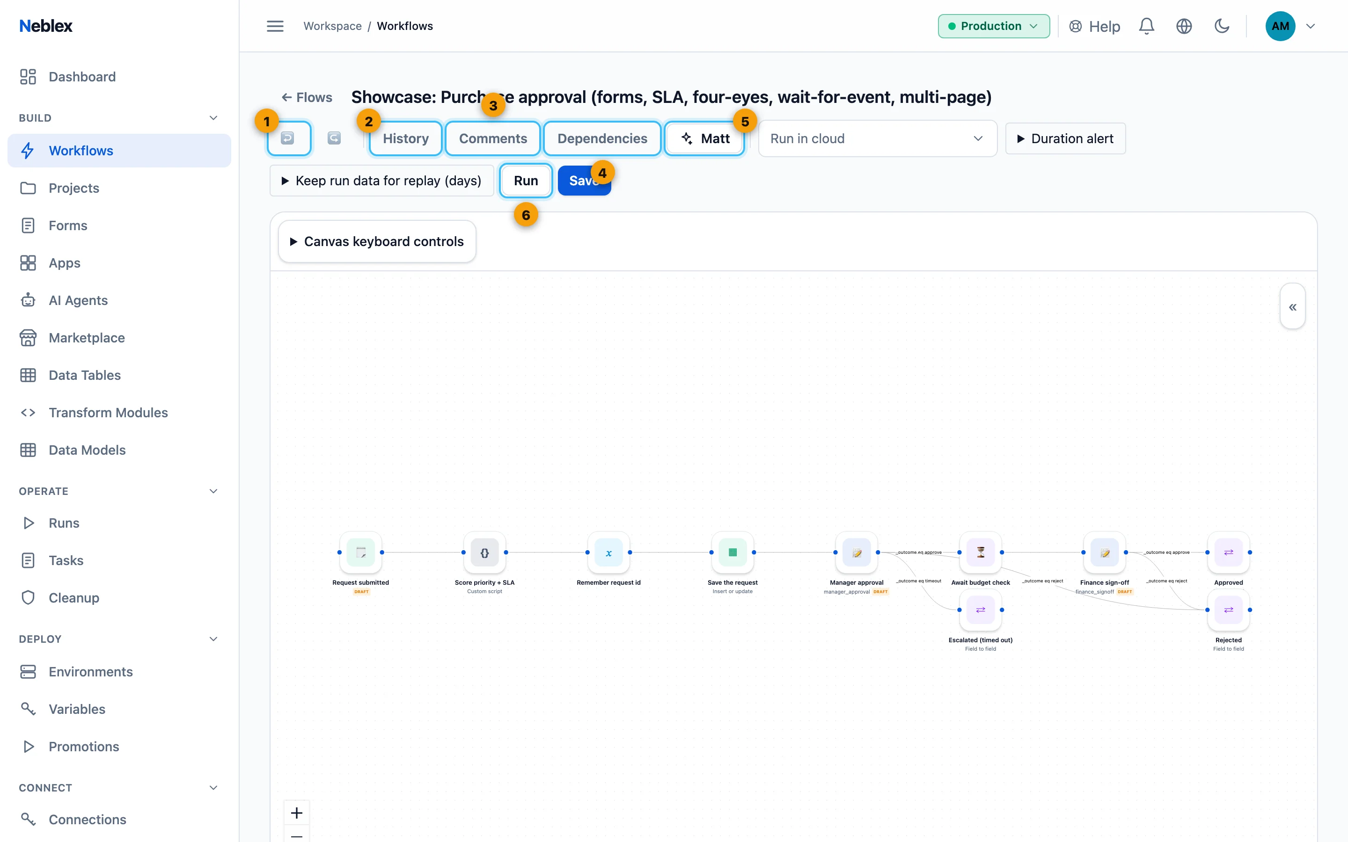Open Data Tables in the sidebar
The height and width of the screenshot is (842, 1348).
119,375
